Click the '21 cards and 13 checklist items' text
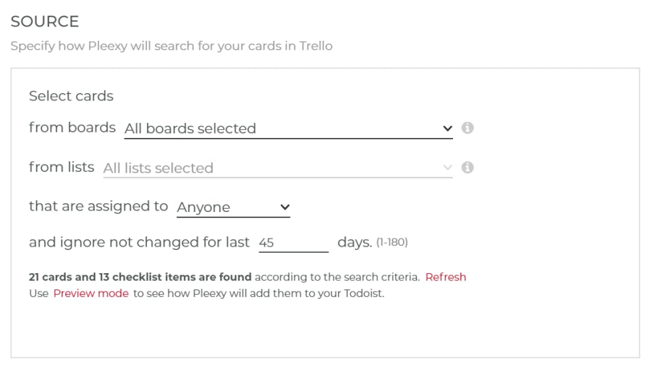The width and height of the screenshot is (653, 371). tap(139, 277)
